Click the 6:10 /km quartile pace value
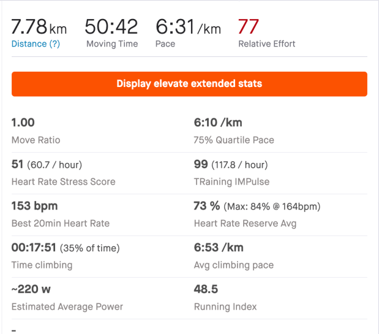The height and width of the screenshot is (334, 379). pyautogui.click(x=218, y=123)
